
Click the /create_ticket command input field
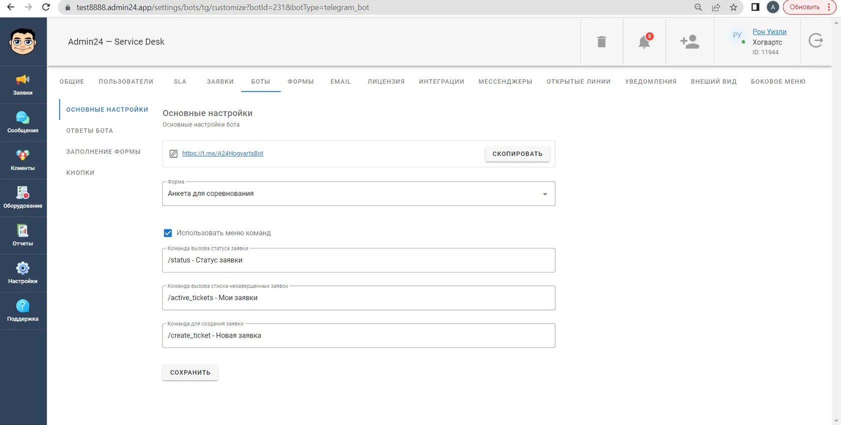[358, 335]
